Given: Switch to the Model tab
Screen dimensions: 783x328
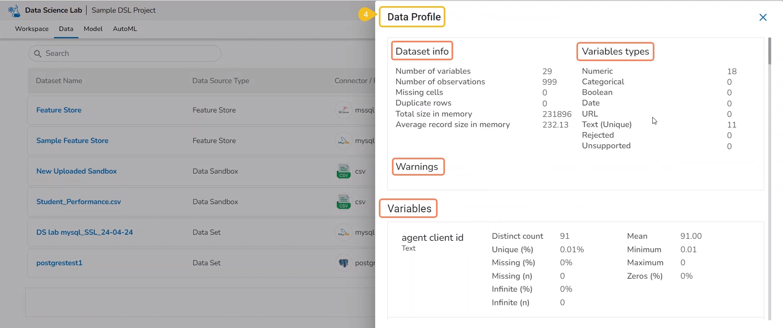Looking at the screenshot, I should click(x=93, y=29).
